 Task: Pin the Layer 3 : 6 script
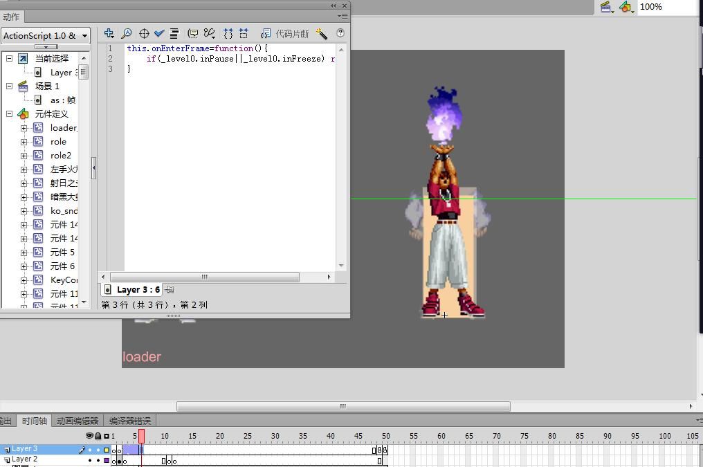[x=170, y=290]
